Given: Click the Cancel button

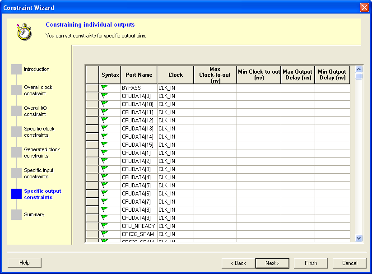Looking at the screenshot, I should click(350, 263).
